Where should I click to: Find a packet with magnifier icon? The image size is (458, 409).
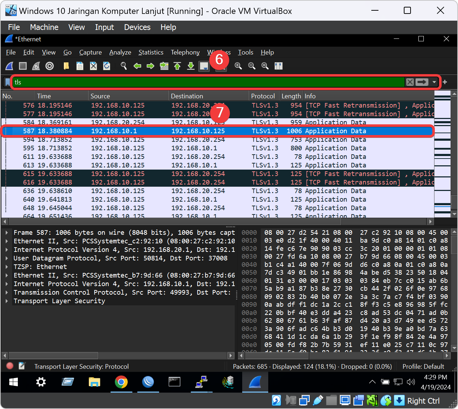(124, 66)
